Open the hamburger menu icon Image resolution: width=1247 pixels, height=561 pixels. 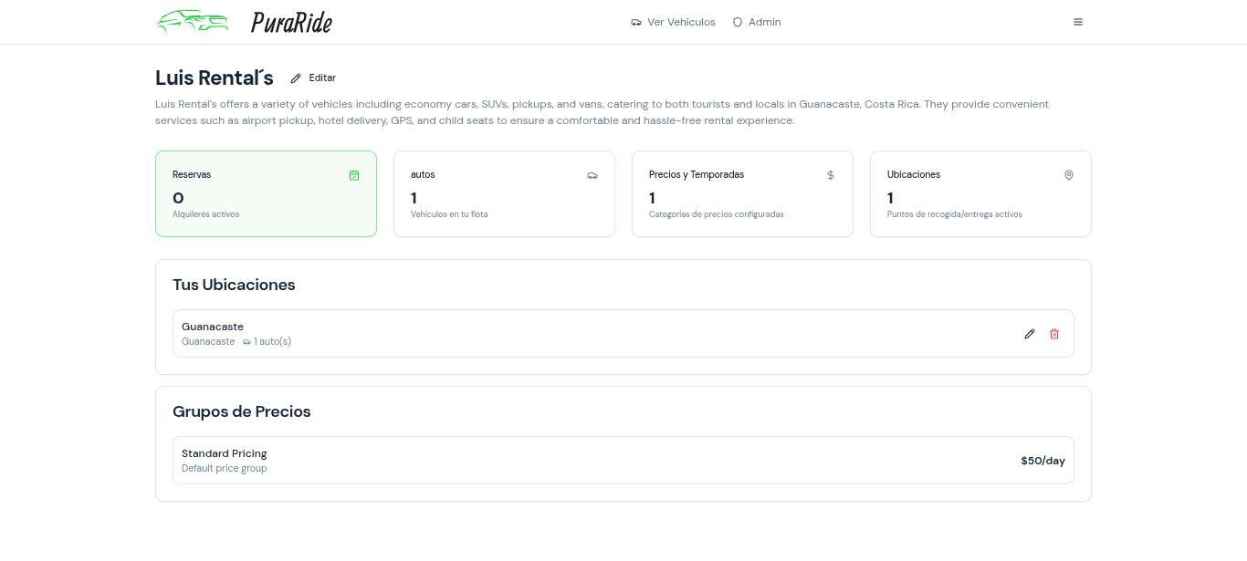(1078, 22)
